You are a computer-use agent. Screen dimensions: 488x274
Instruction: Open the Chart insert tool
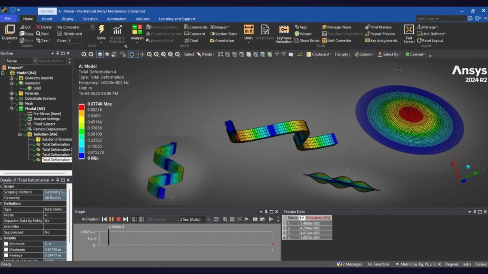coord(191,41)
